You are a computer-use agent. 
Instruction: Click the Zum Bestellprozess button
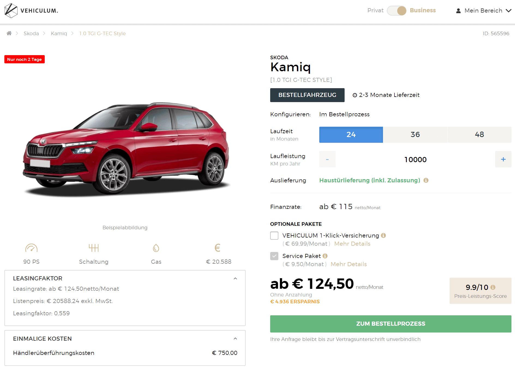(x=391, y=324)
